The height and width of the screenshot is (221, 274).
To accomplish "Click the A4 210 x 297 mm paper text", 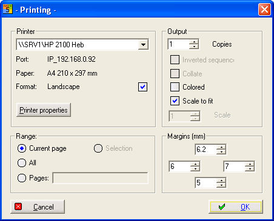I will click(x=72, y=73).
